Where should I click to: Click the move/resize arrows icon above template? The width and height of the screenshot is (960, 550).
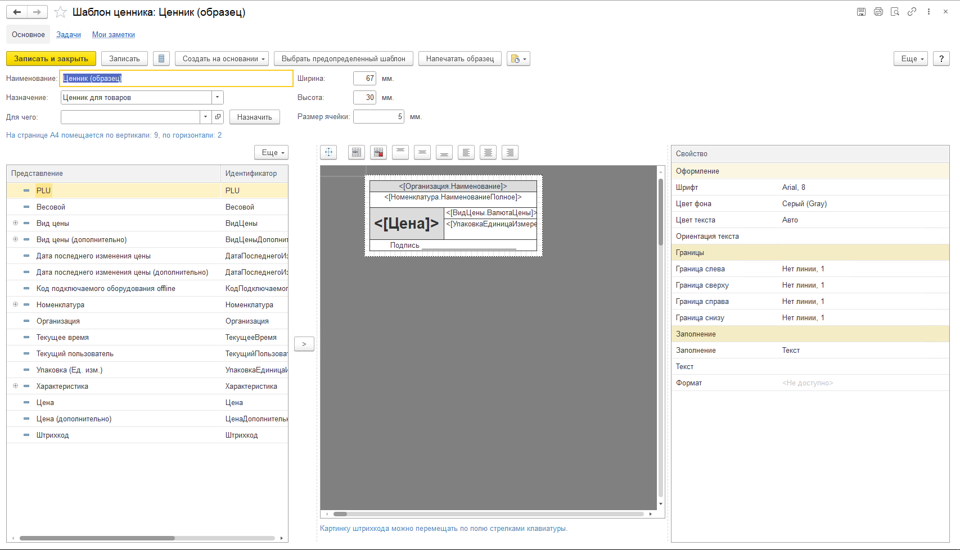coord(328,152)
